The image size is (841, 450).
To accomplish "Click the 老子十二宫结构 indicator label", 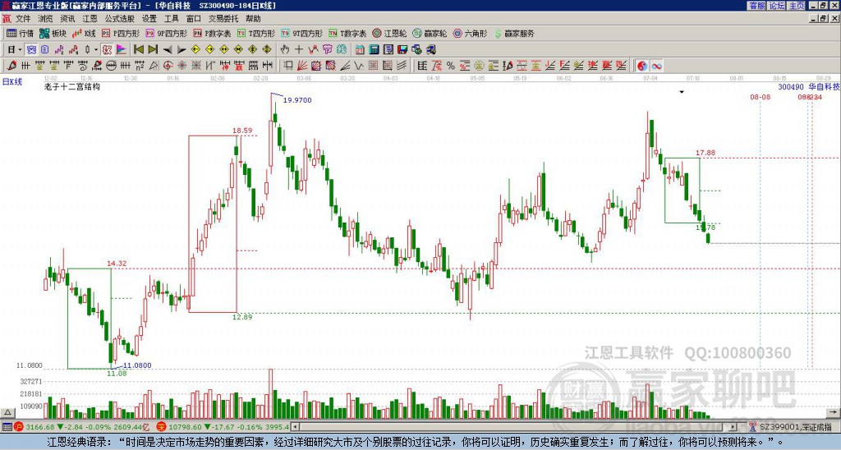I will (72, 86).
